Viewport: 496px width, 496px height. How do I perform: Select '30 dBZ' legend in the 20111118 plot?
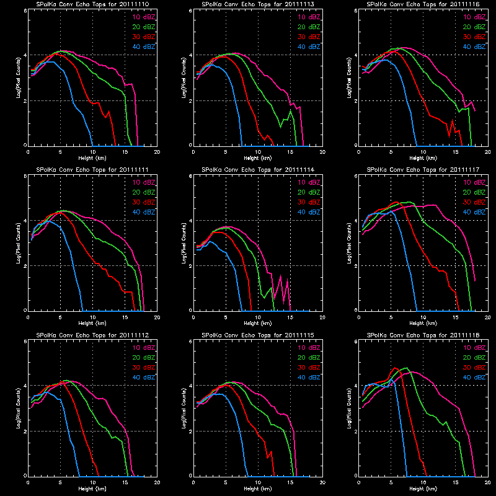[x=474, y=368]
